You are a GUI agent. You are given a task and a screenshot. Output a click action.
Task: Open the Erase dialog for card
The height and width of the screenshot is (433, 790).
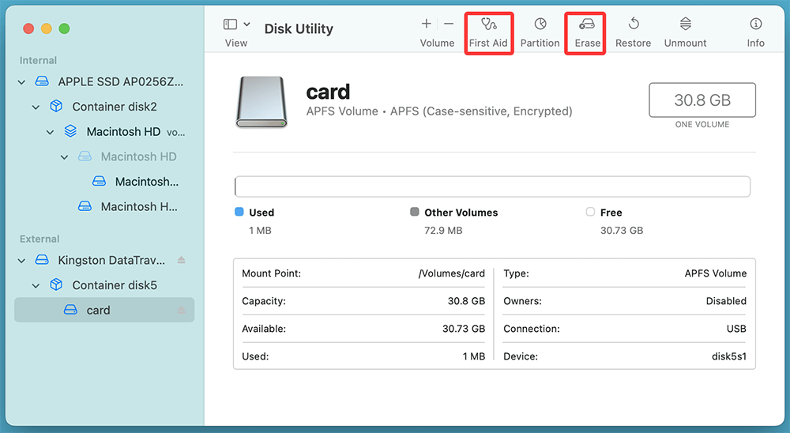[x=586, y=32]
